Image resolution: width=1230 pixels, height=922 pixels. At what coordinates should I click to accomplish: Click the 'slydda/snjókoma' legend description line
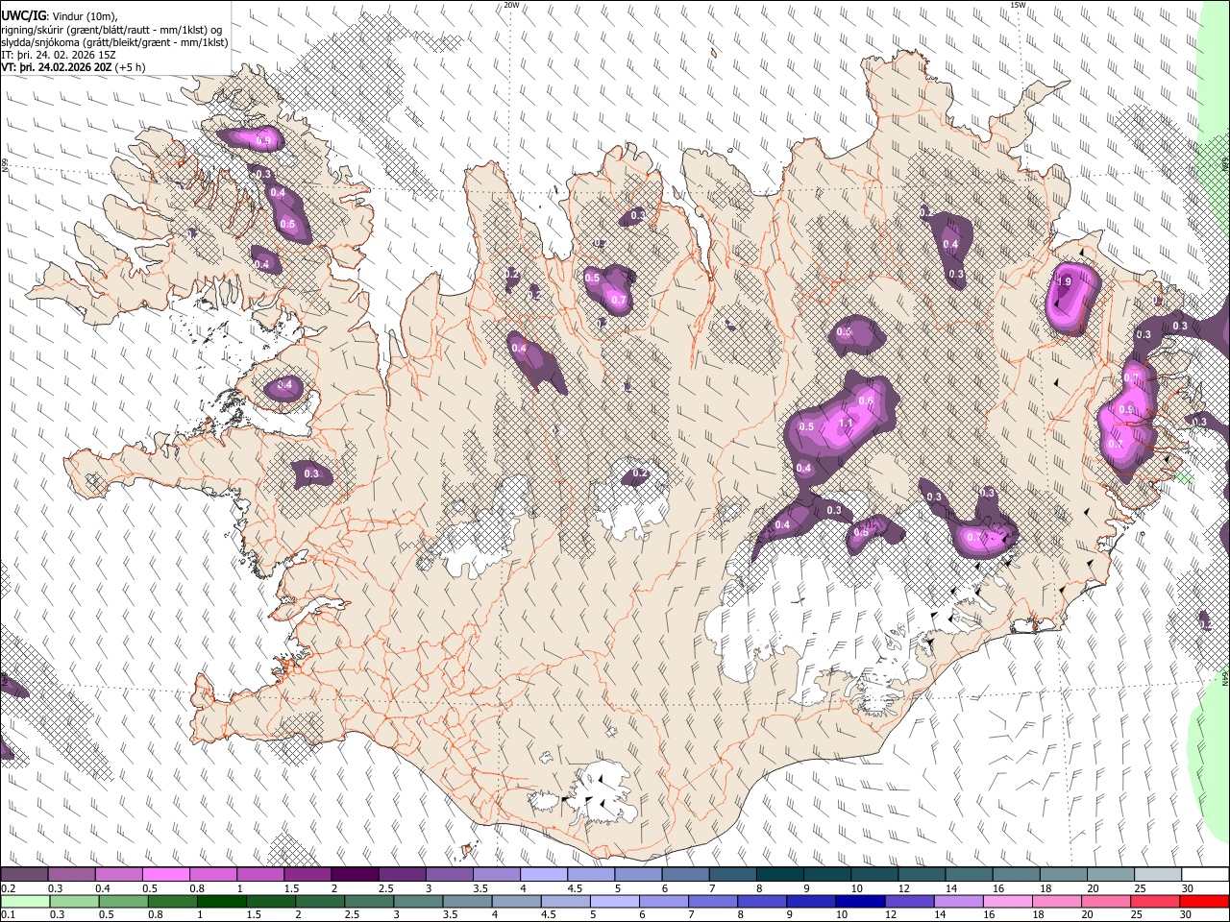pos(115,42)
